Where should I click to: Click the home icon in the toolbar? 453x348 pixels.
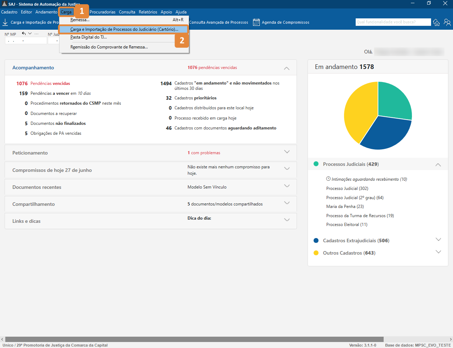pyautogui.click(x=436, y=22)
